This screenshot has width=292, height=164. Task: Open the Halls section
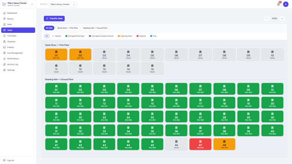18,24
